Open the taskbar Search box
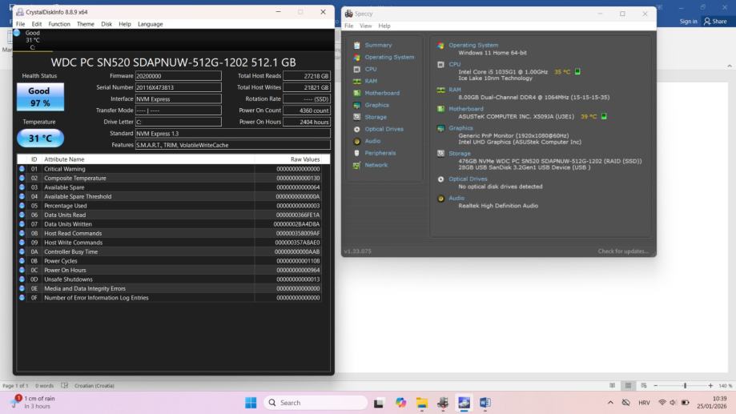736x414 pixels. [x=316, y=403]
